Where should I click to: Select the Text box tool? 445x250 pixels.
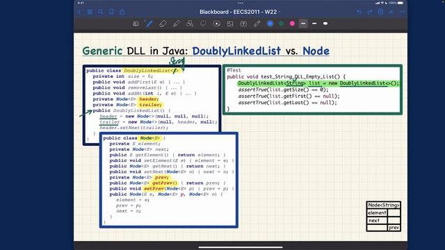[x=243, y=24]
